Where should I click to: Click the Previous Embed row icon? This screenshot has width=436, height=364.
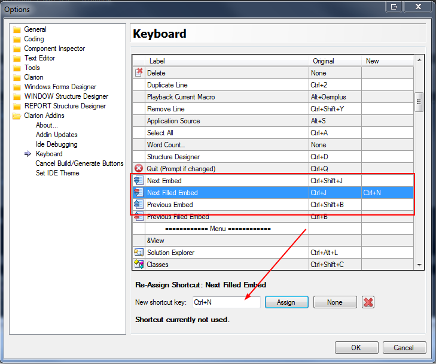(139, 204)
